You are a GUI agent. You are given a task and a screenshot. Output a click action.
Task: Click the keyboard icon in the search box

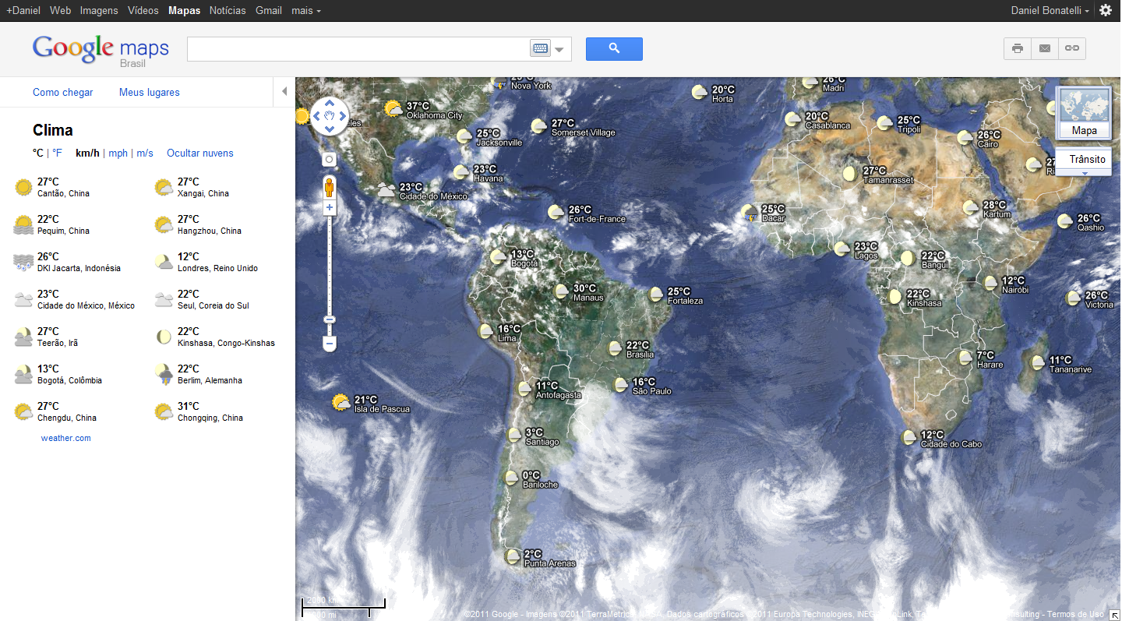(x=540, y=49)
